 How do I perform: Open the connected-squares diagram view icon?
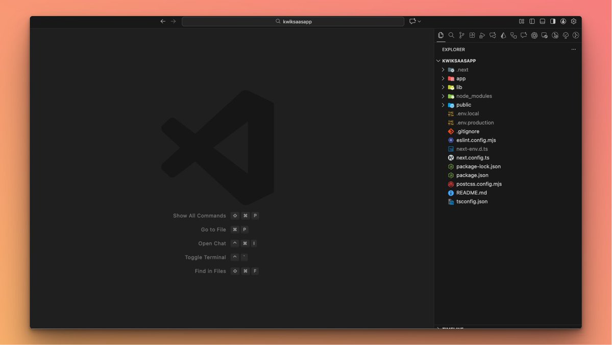point(513,35)
